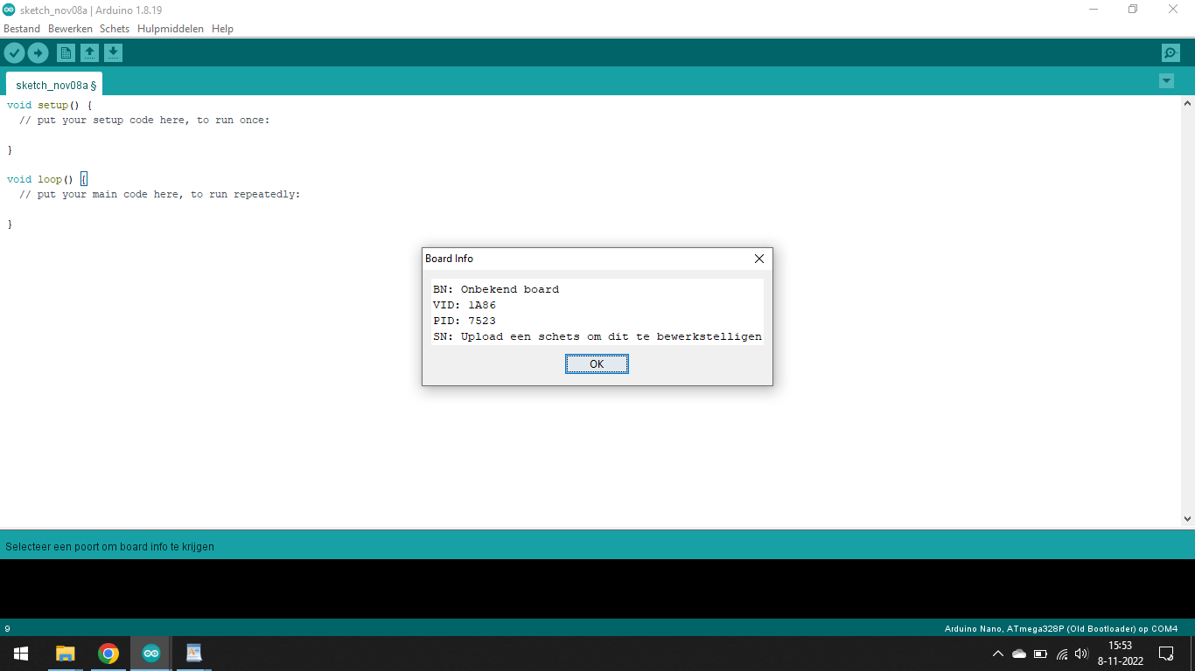Open the Bewerken menu
This screenshot has height=671, width=1195.
click(70, 29)
